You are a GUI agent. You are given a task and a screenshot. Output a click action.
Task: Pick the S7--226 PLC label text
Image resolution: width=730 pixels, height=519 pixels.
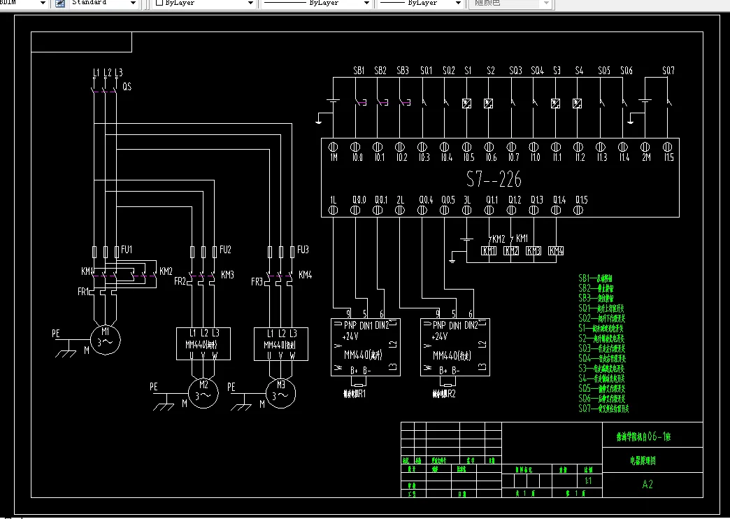pos(494,179)
